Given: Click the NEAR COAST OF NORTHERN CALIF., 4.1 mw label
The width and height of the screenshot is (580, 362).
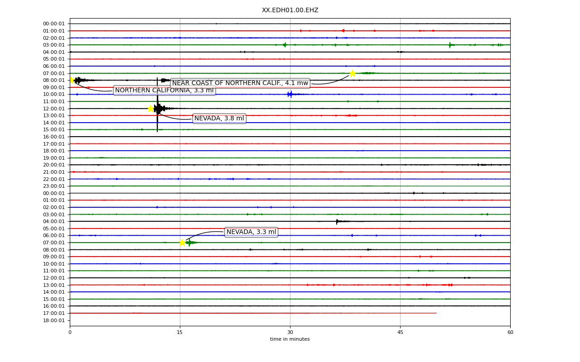Looking at the screenshot, I should [x=240, y=83].
